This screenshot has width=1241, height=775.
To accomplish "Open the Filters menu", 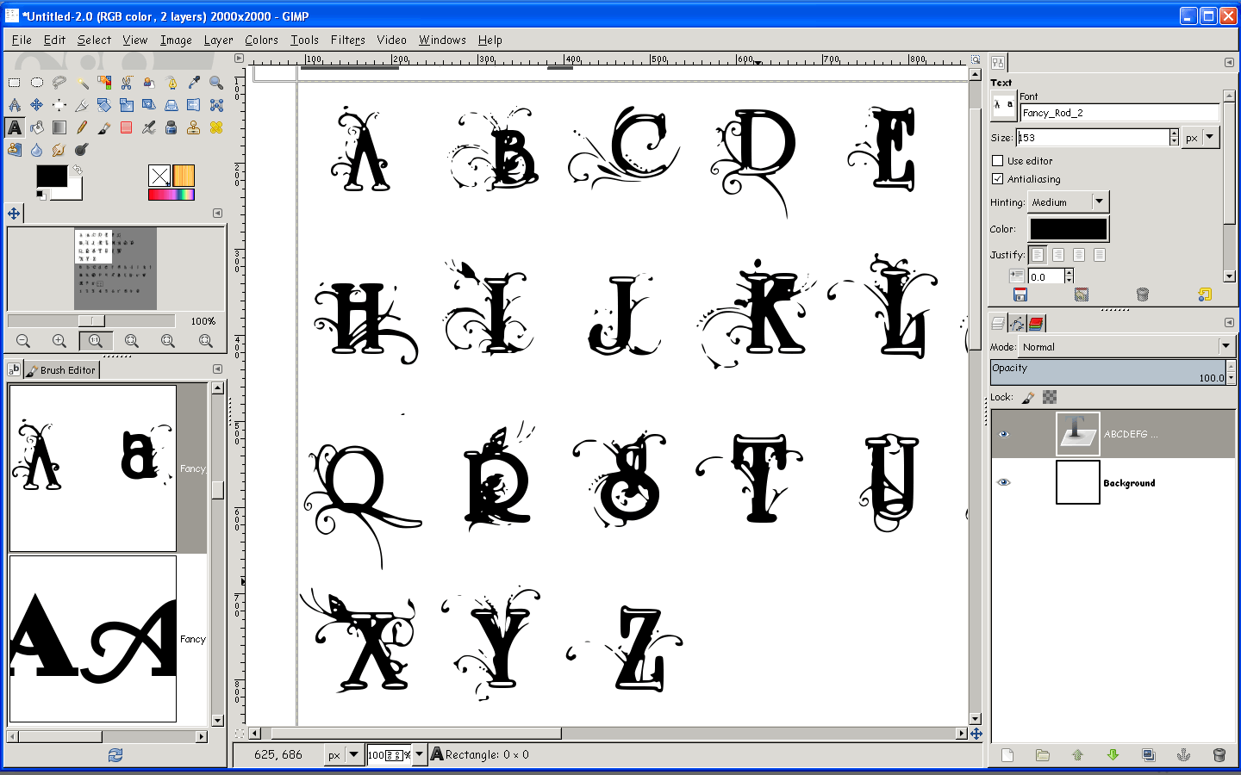I will tap(347, 40).
